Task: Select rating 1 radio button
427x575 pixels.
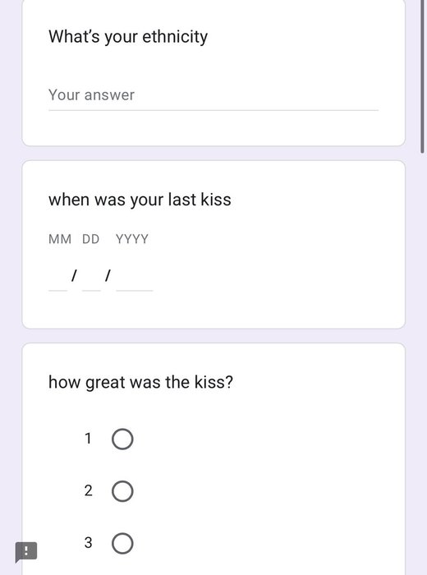Action: click(x=122, y=439)
